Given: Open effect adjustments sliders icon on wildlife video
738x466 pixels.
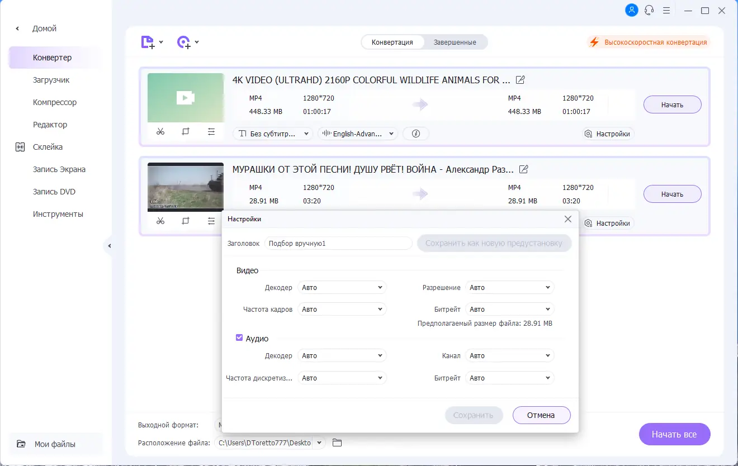Looking at the screenshot, I should pyautogui.click(x=211, y=132).
